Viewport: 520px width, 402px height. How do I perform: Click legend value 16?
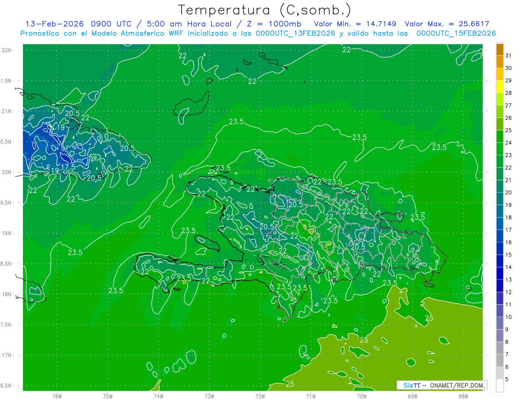pyautogui.click(x=509, y=242)
